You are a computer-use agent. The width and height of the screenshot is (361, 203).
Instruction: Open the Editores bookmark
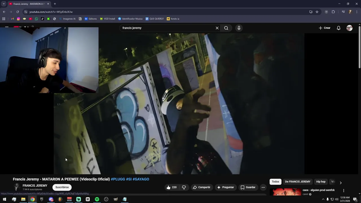91,19
